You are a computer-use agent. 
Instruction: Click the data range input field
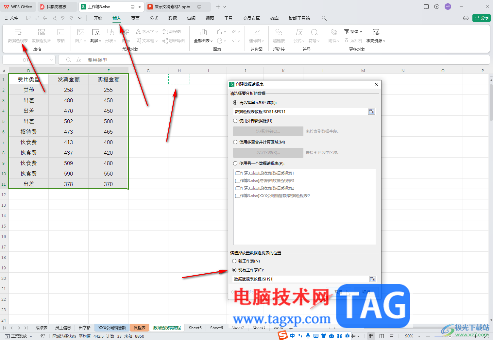[x=300, y=112]
